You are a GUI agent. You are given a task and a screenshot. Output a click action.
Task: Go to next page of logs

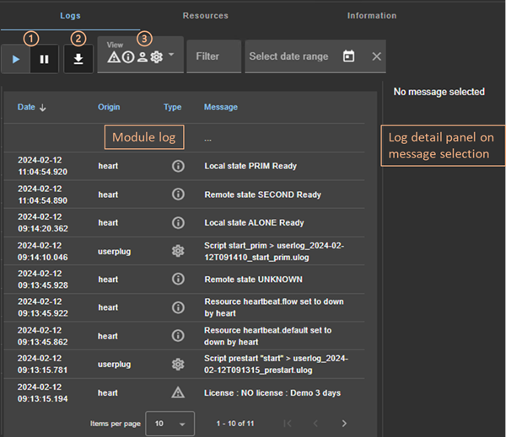[343, 422]
